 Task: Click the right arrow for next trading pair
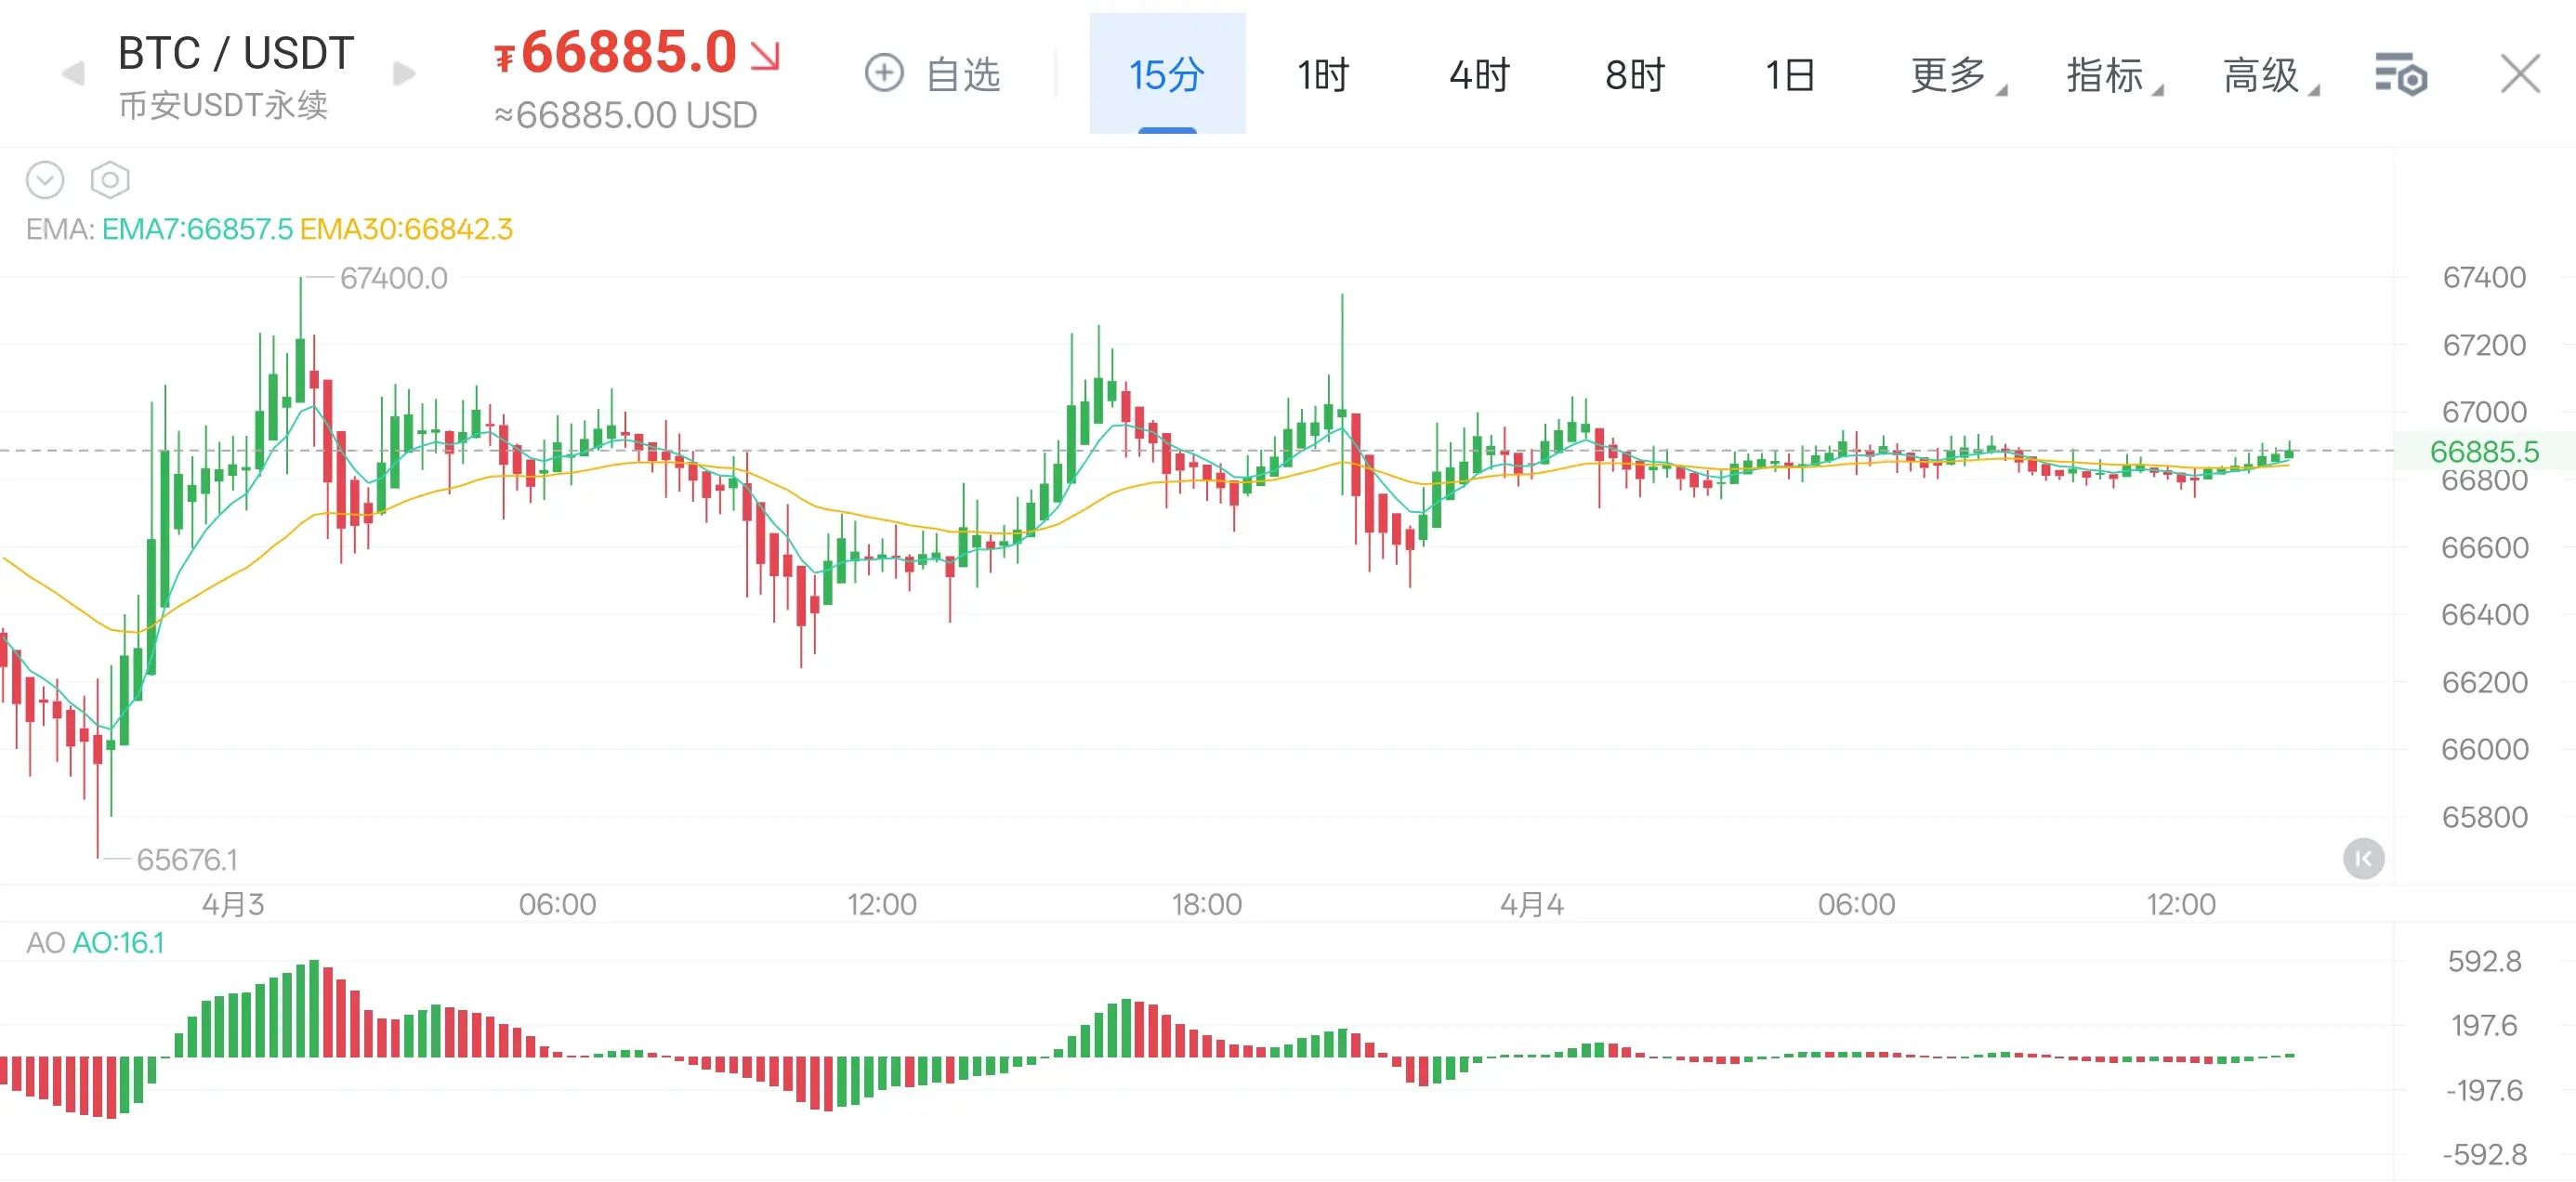click(404, 74)
